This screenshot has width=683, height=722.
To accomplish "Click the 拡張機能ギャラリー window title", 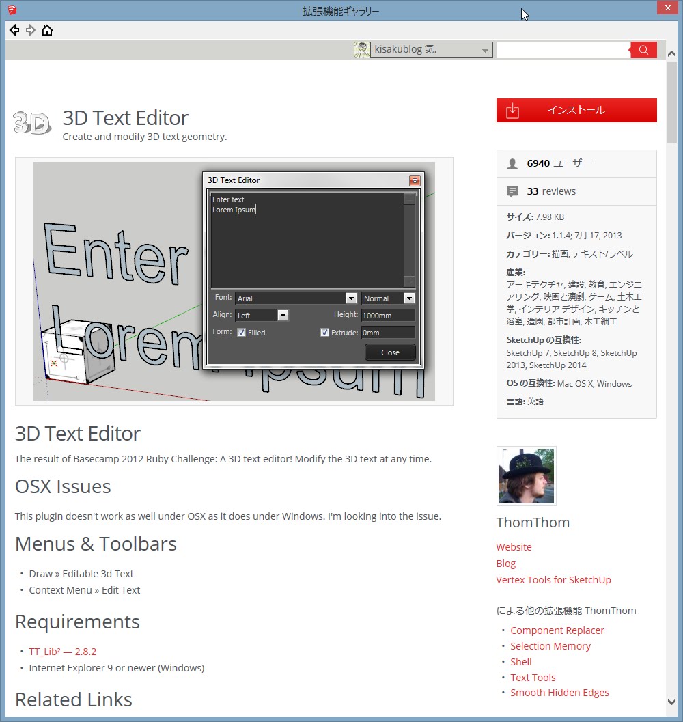I will (341, 11).
